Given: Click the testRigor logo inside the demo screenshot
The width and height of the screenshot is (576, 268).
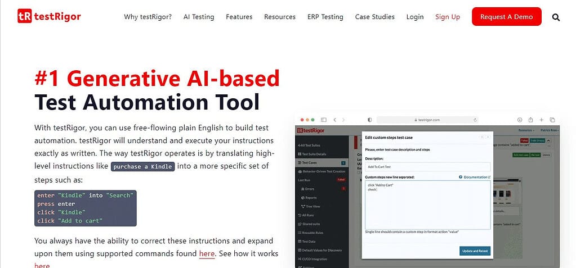Looking at the screenshot, I should (310, 130).
